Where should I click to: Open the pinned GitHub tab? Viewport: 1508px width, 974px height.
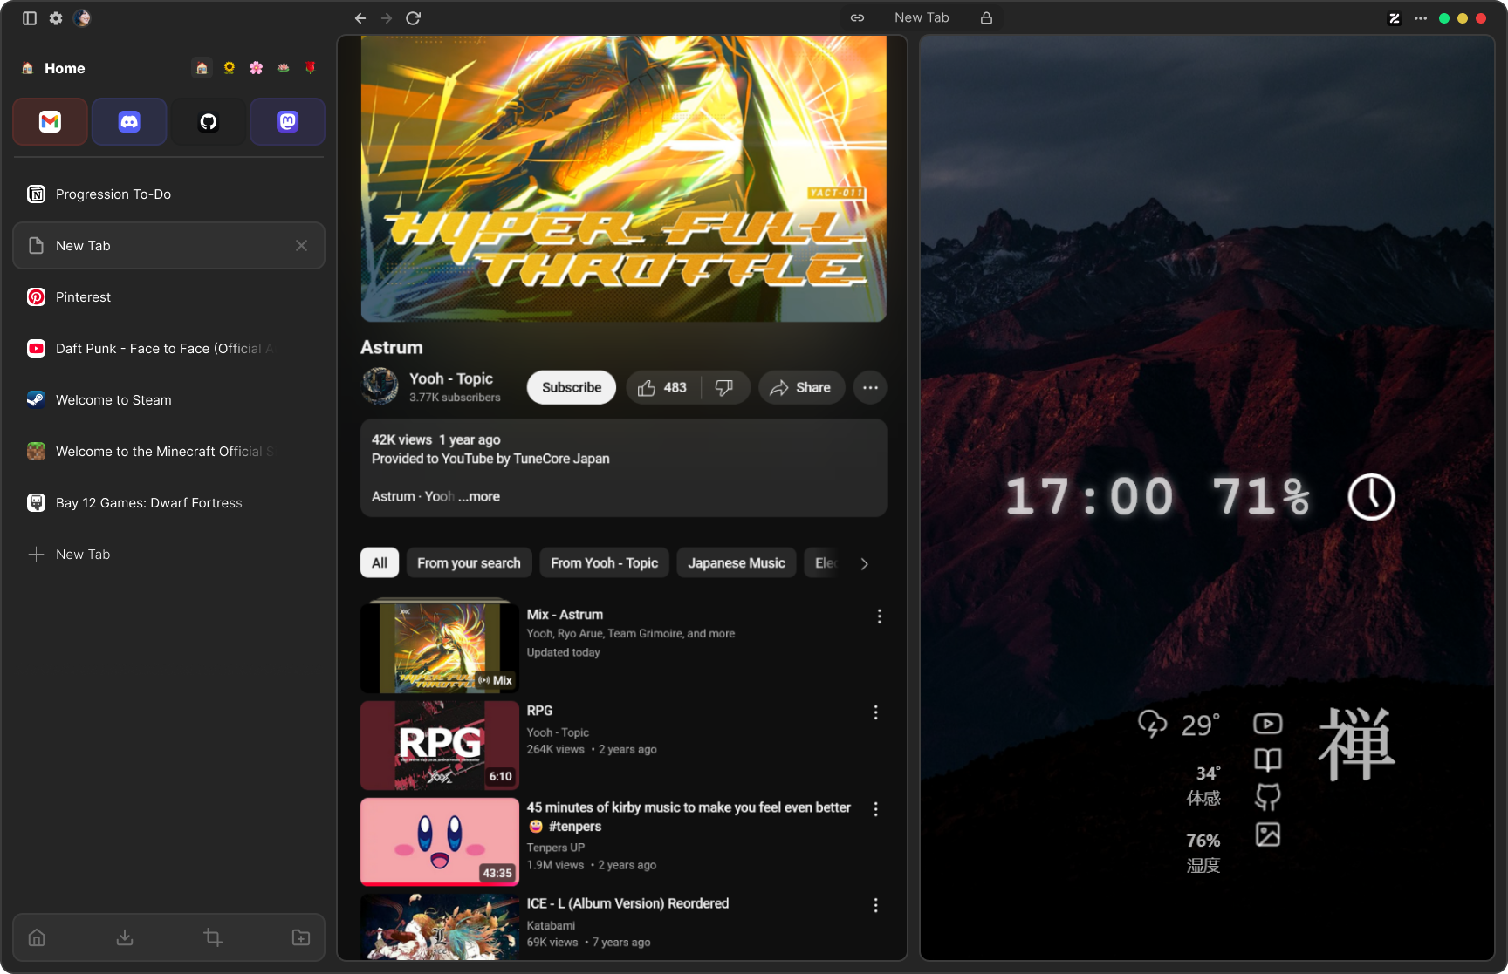pos(209,122)
